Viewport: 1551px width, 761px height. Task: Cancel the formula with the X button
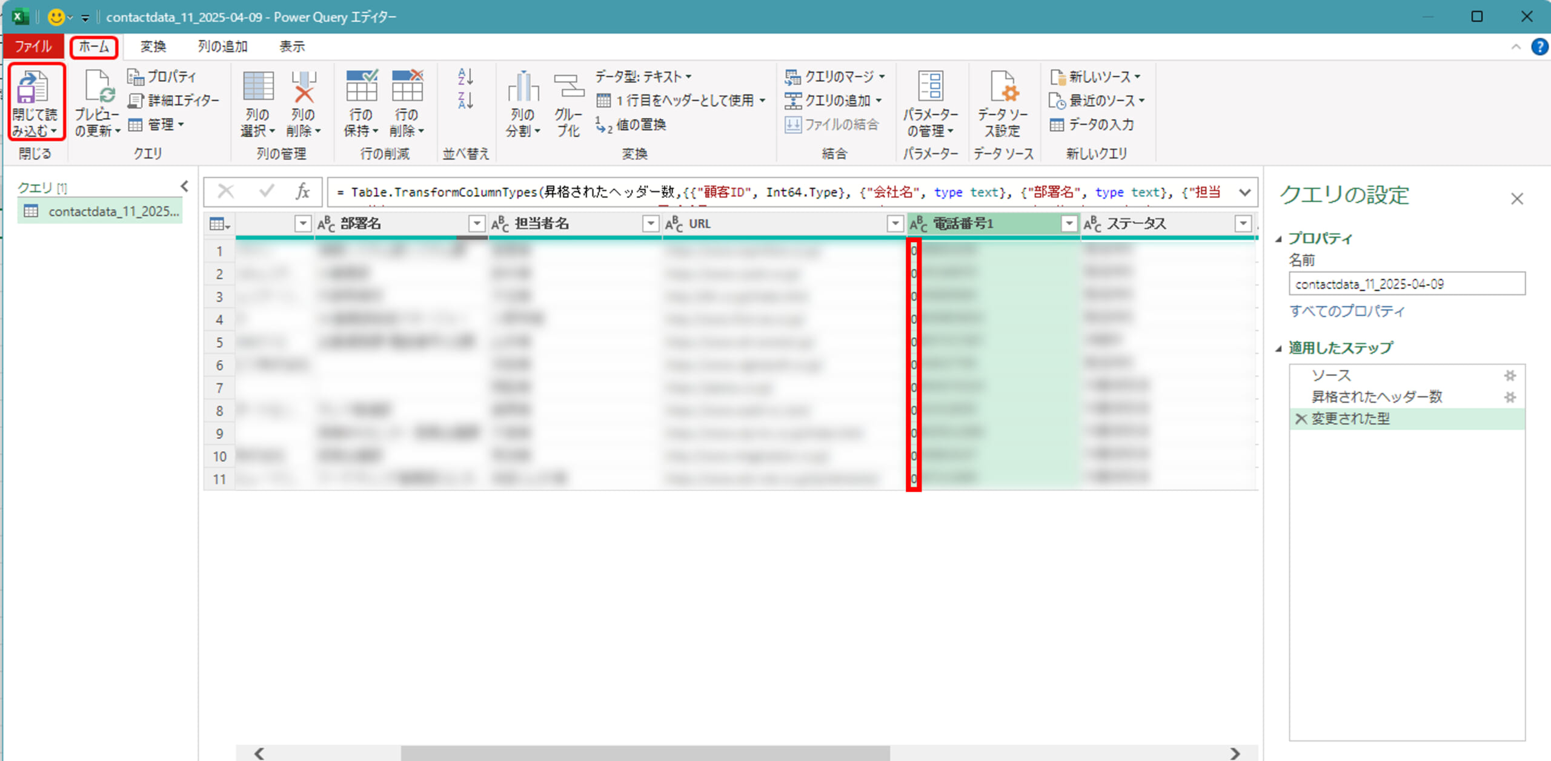(x=225, y=192)
